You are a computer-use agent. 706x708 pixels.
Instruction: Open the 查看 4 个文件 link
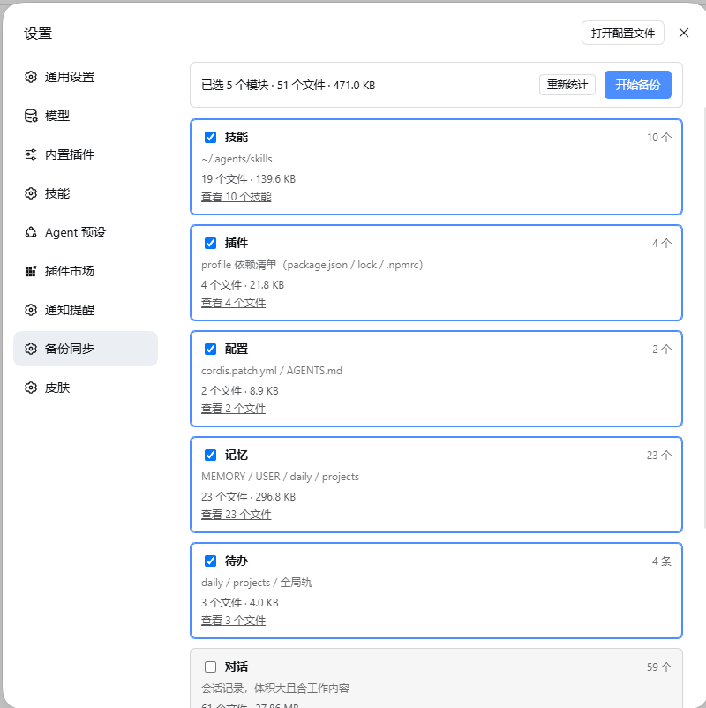tap(233, 303)
